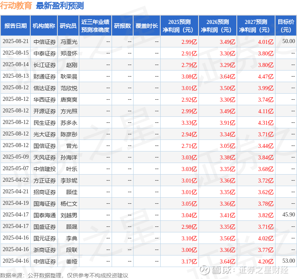Click the 2026预测净利润 header
This screenshot has height=279, width=297.
coord(218,26)
